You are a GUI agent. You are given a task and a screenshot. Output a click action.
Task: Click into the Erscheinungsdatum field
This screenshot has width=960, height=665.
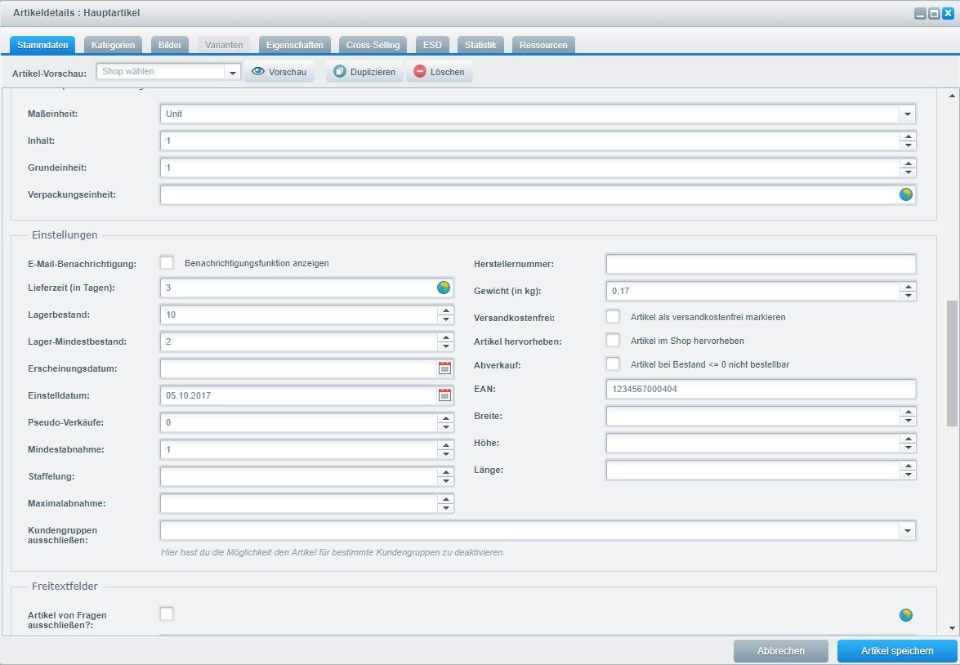point(299,368)
